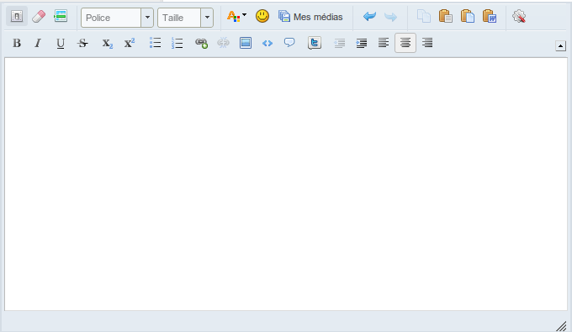Click the increase indent icon
The image size is (572, 332).
362,44
